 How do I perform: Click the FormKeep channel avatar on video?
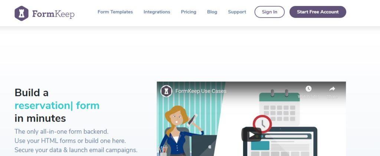click(166, 91)
